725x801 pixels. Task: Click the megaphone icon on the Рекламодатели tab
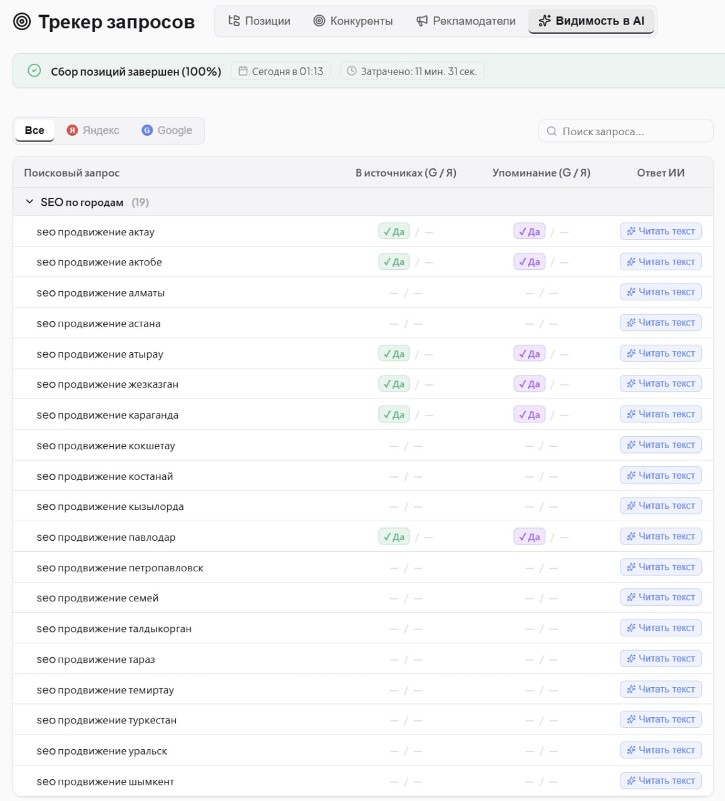pos(422,21)
